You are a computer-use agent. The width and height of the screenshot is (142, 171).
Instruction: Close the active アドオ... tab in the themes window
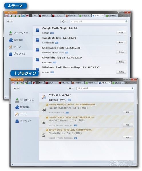(109, 83)
